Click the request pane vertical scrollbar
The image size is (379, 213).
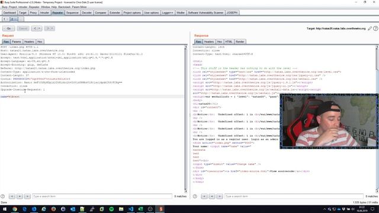tap(185, 119)
